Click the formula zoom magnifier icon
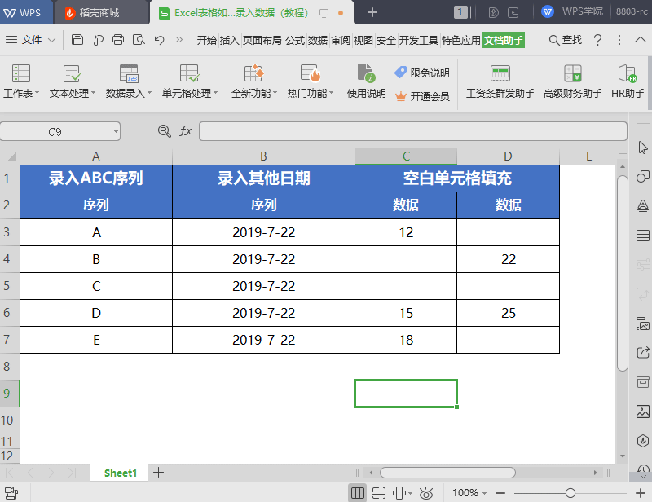This screenshot has height=502, width=652. pyautogui.click(x=165, y=131)
